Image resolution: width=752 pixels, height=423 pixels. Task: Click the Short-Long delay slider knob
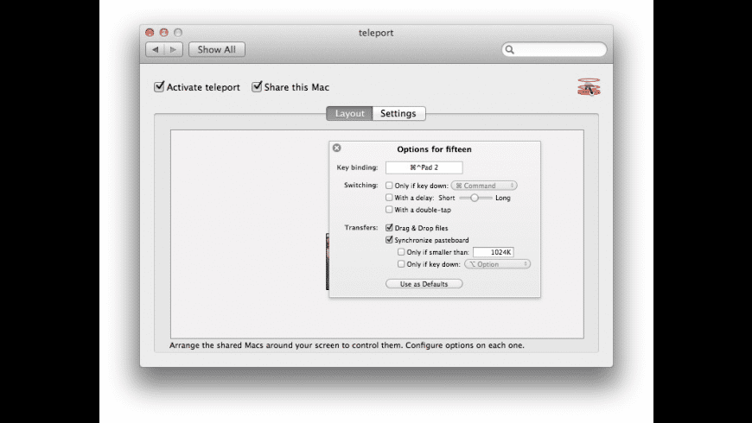click(475, 198)
